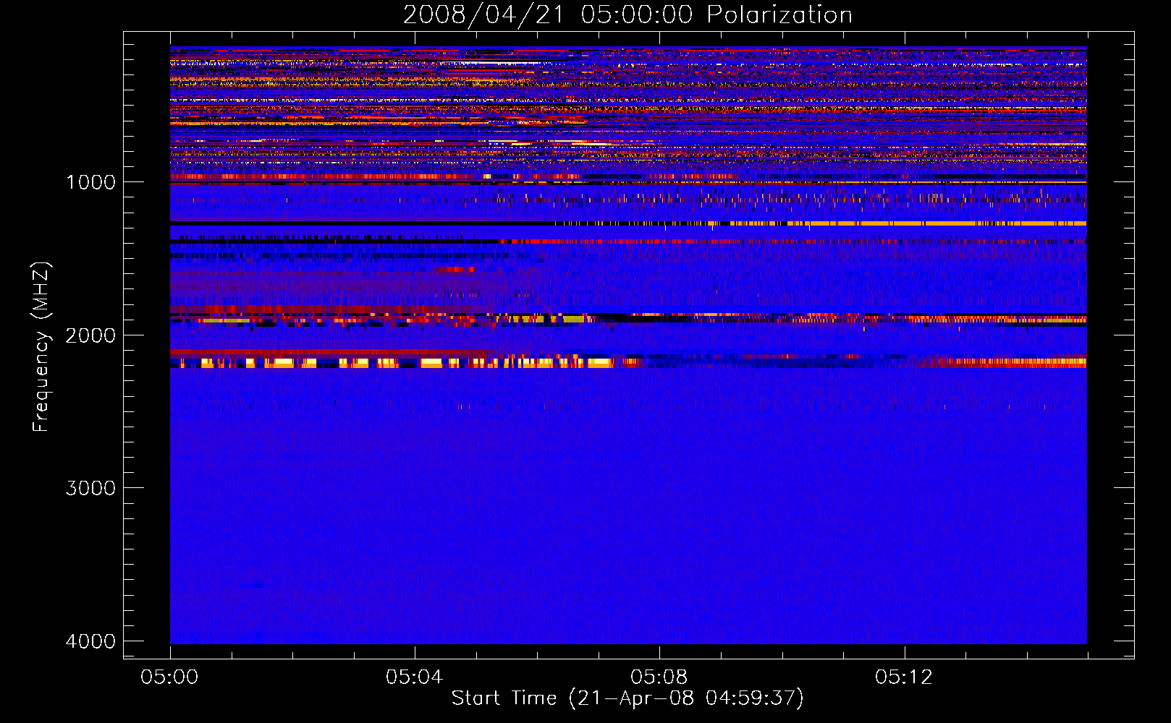Image resolution: width=1171 pixels, height=723 pixels.
Task: Click the '05:08' time tick label
Action: [x=659, y=677]
